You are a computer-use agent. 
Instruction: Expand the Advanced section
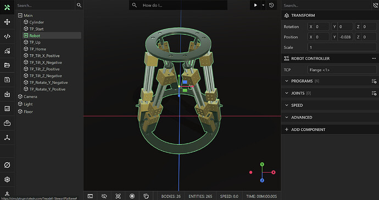(287, 117)
